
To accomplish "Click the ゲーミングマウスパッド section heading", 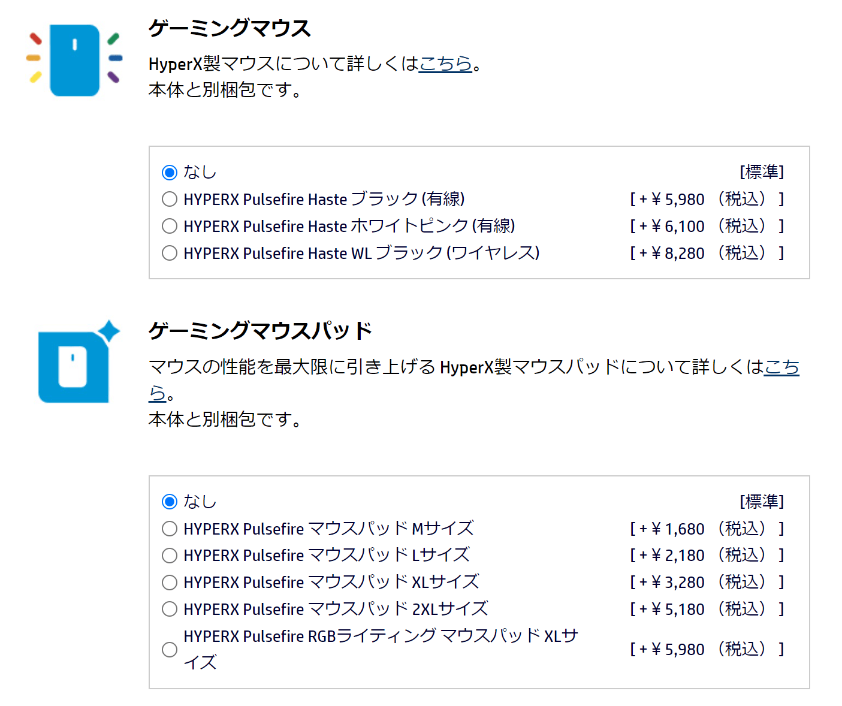I will [260, 331].
